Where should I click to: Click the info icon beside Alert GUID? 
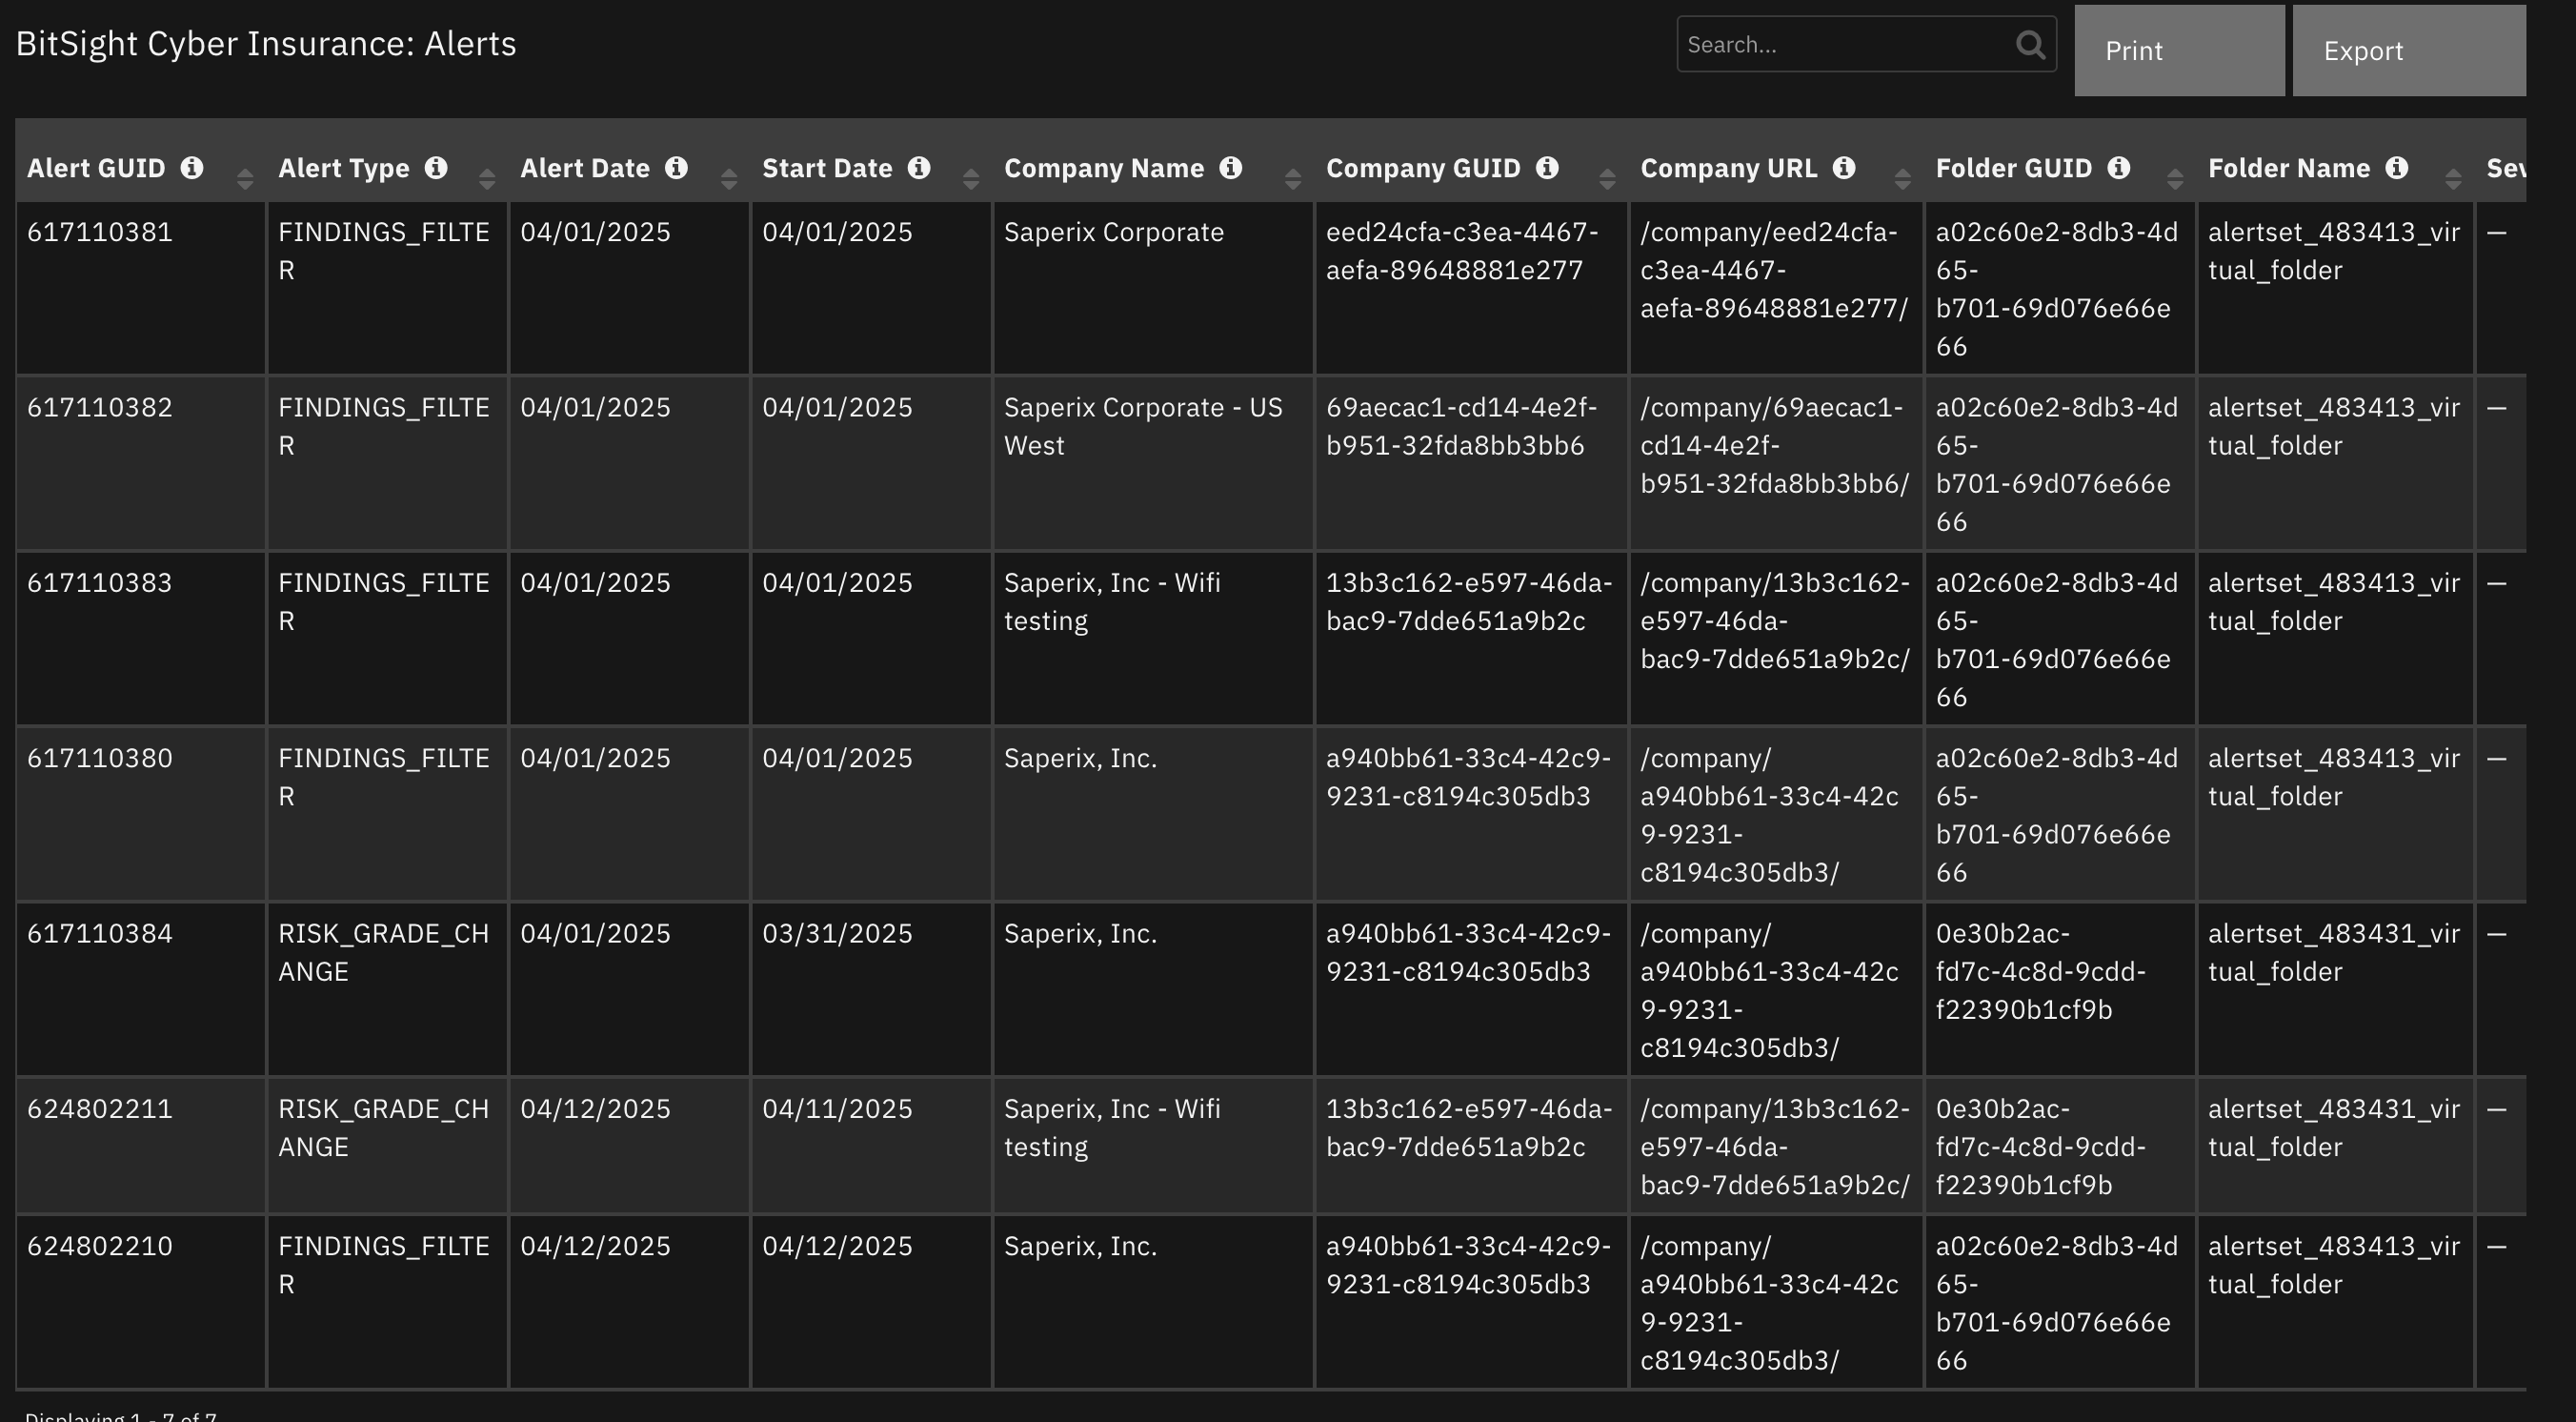pos(192,168)
